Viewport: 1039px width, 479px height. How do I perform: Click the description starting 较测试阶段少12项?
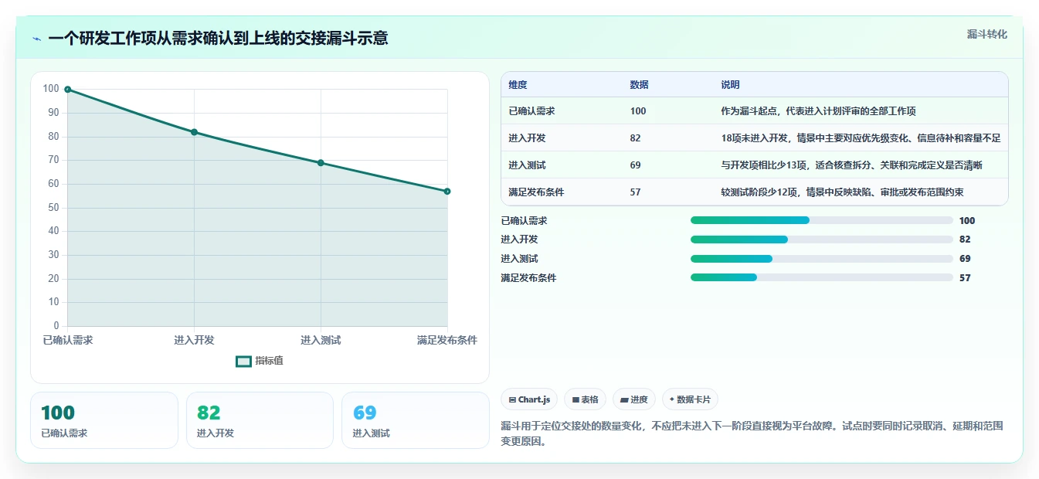842,192
